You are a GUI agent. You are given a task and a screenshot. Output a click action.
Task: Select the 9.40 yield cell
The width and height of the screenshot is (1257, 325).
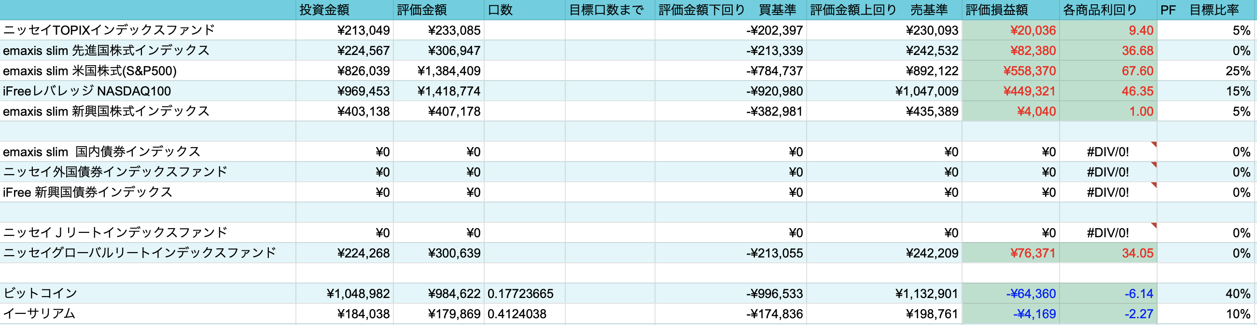(1108, 30)
